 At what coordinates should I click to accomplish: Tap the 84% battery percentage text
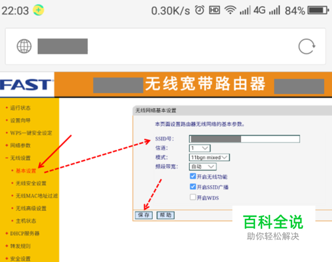tap(295, 11)
